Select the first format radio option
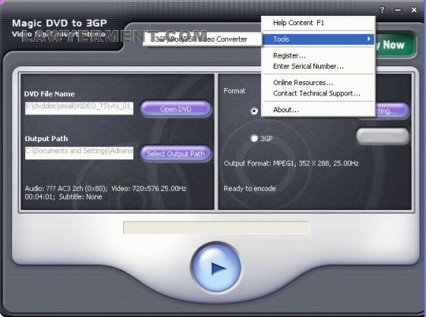Image resolution: width=426 pixels, height=317 pixels. tap(254, 111)
